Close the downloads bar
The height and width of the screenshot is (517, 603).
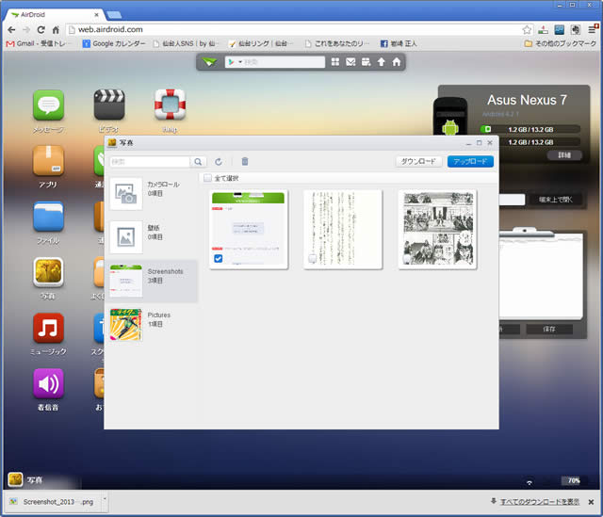point(591,502)
